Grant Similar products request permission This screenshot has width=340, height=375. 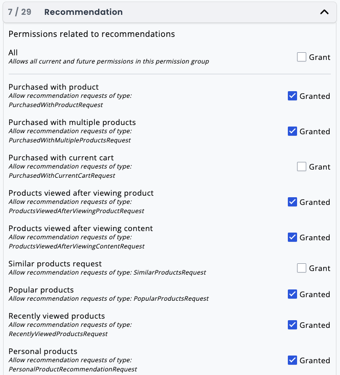point(302,268)
